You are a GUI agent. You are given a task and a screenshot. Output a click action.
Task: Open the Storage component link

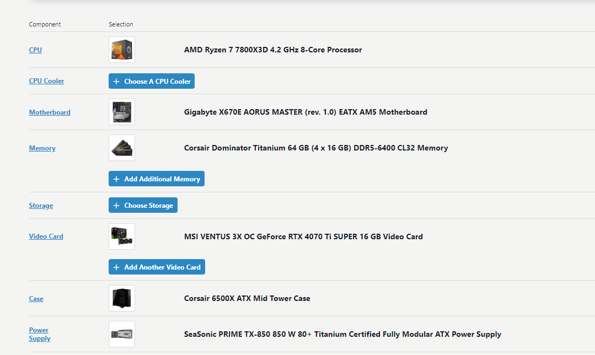pyautogui.click(x=41, y=206)
